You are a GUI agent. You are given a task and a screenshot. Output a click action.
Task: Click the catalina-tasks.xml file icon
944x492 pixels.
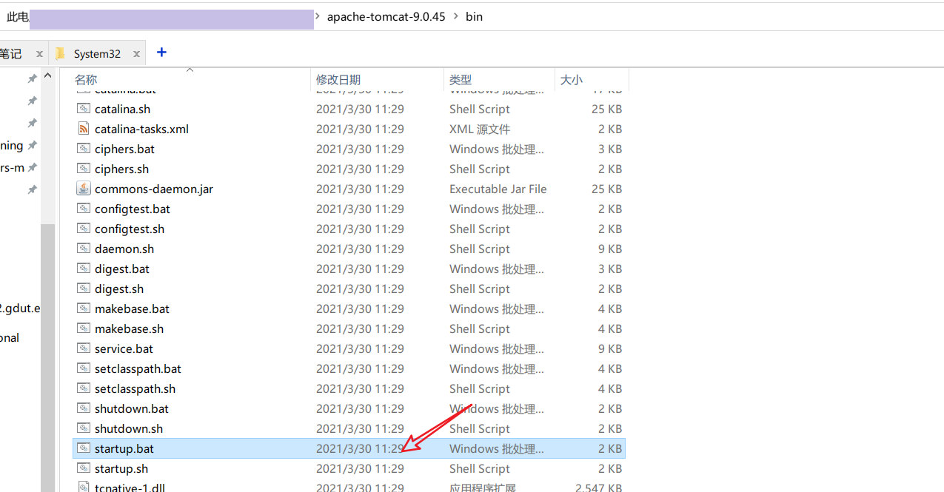84,129
